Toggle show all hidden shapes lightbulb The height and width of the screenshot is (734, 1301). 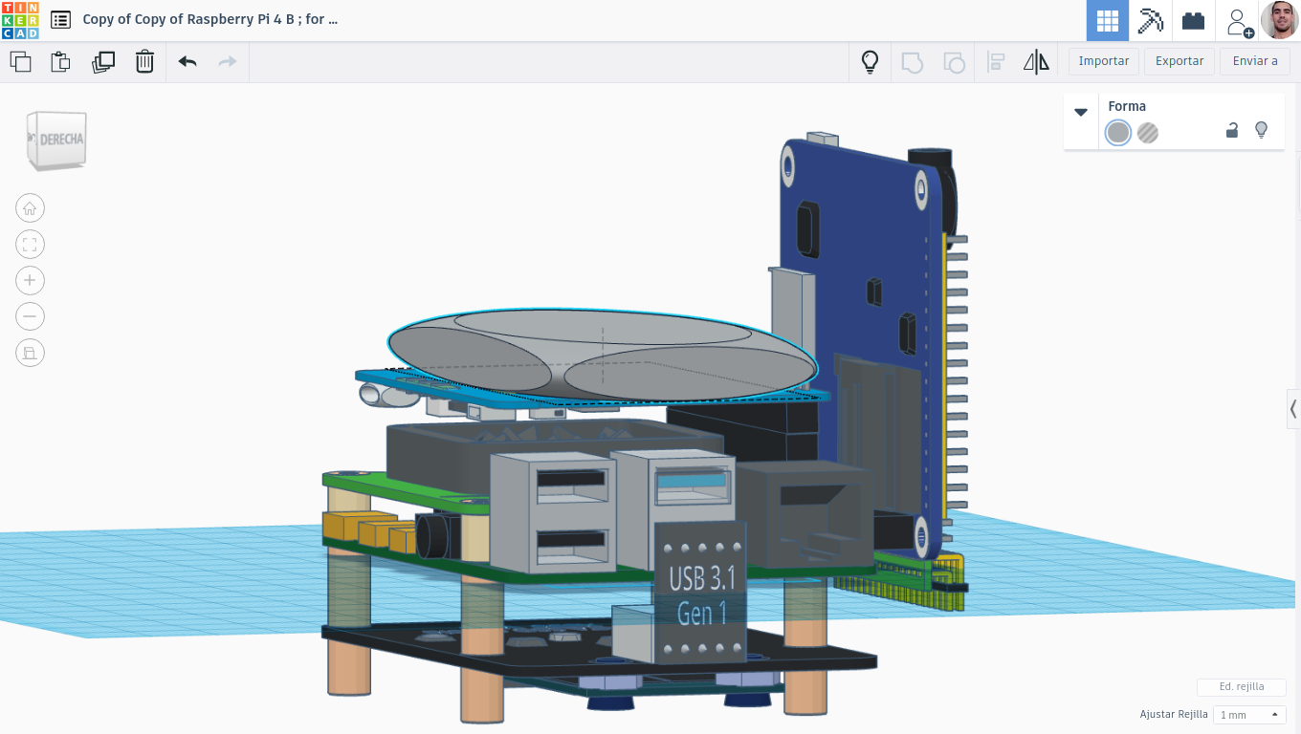click(870, 62)
